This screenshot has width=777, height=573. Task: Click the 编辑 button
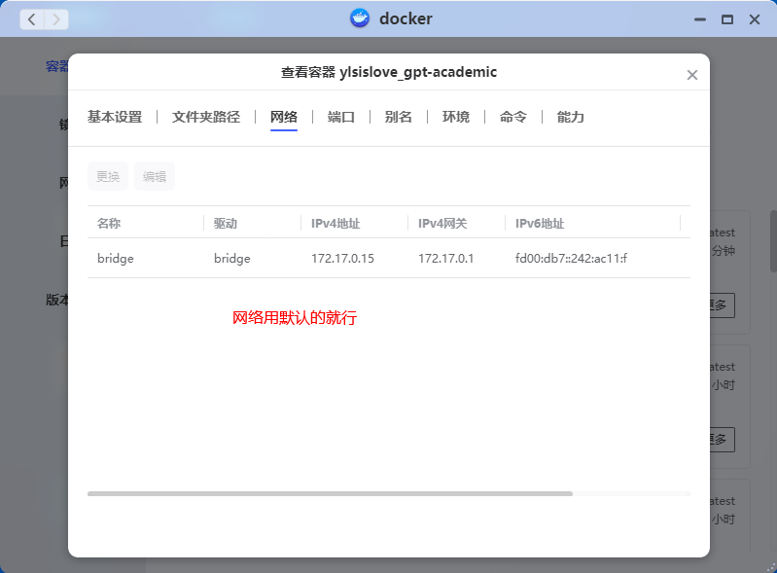pos(155,176)
